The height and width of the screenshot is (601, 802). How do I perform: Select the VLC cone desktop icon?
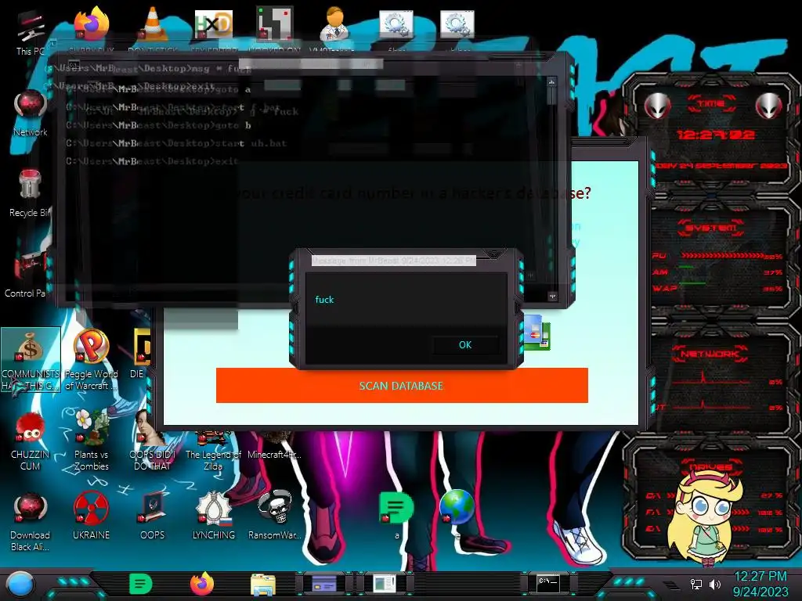[x=153, y=24]
